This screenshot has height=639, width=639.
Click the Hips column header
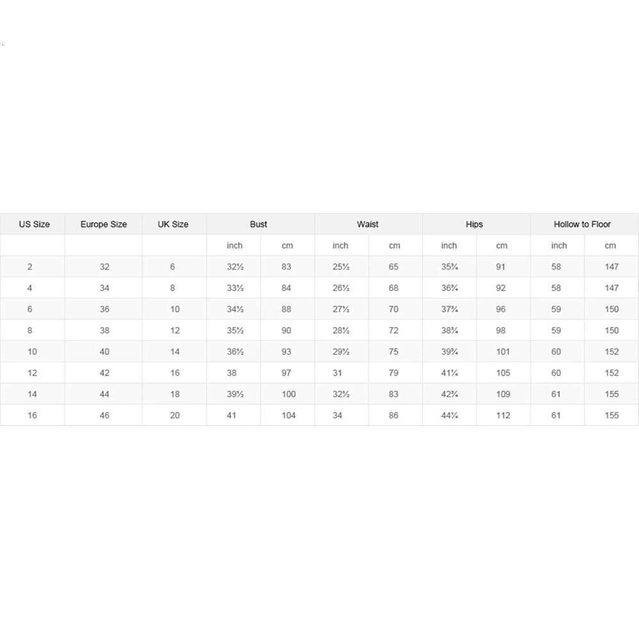[475, 225]
